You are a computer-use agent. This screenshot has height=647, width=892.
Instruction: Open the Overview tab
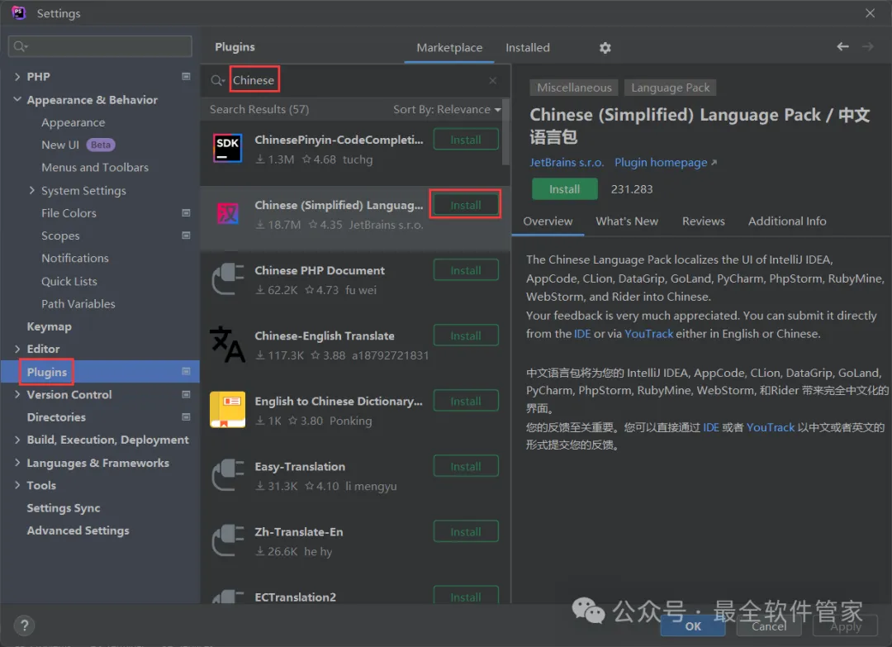pos(548,221)
